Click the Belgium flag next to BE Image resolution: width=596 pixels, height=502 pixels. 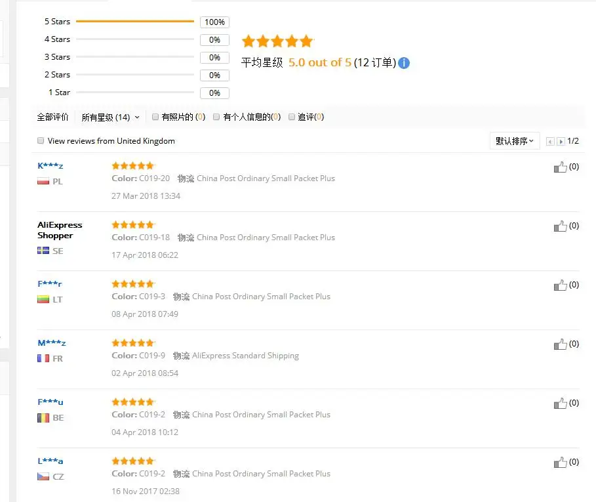coord(43,417)
